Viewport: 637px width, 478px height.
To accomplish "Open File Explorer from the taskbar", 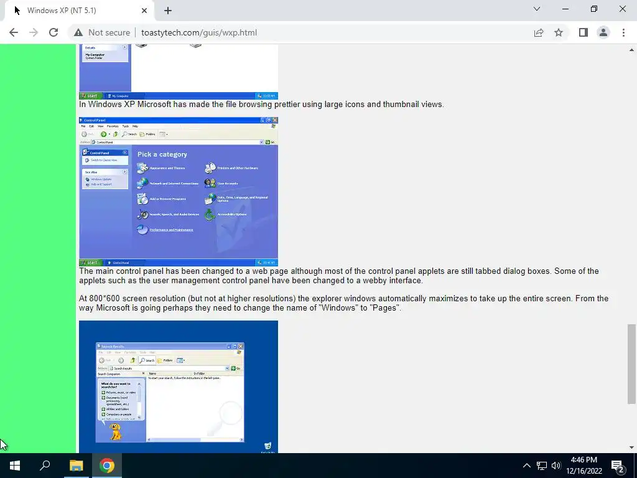I will point(76,466).
